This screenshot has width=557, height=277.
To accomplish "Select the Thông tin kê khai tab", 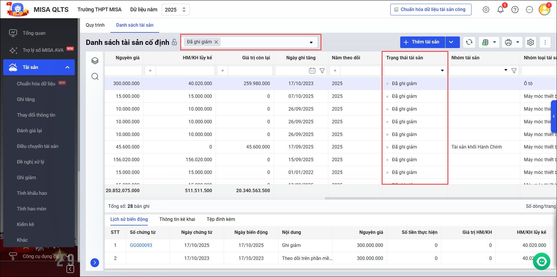I will point(177,219).
